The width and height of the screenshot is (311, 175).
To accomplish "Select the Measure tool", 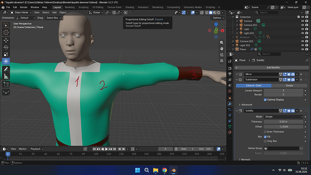I will [x=6, y=76].
